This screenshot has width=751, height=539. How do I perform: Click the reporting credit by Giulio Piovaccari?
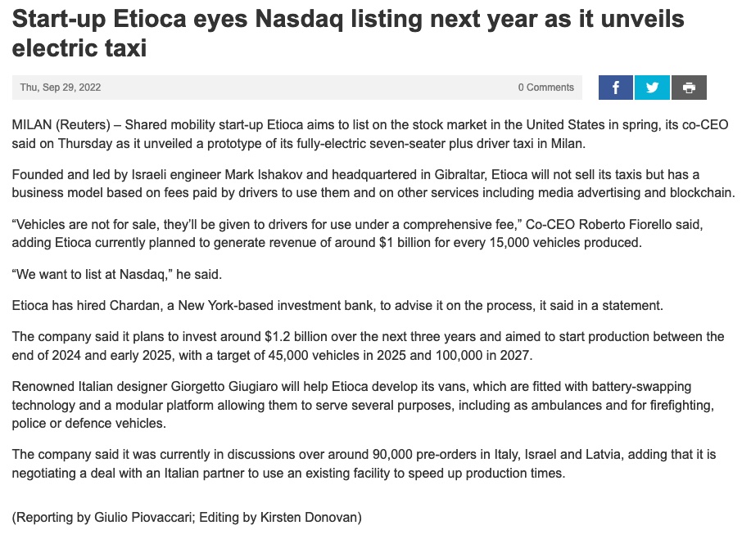187,518
